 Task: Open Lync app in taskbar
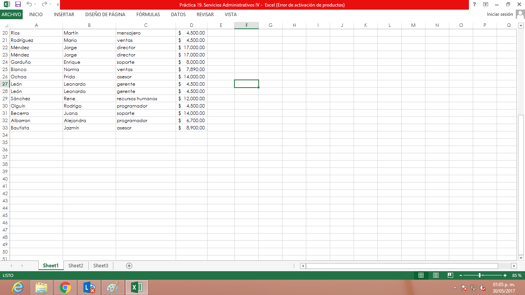89,287
